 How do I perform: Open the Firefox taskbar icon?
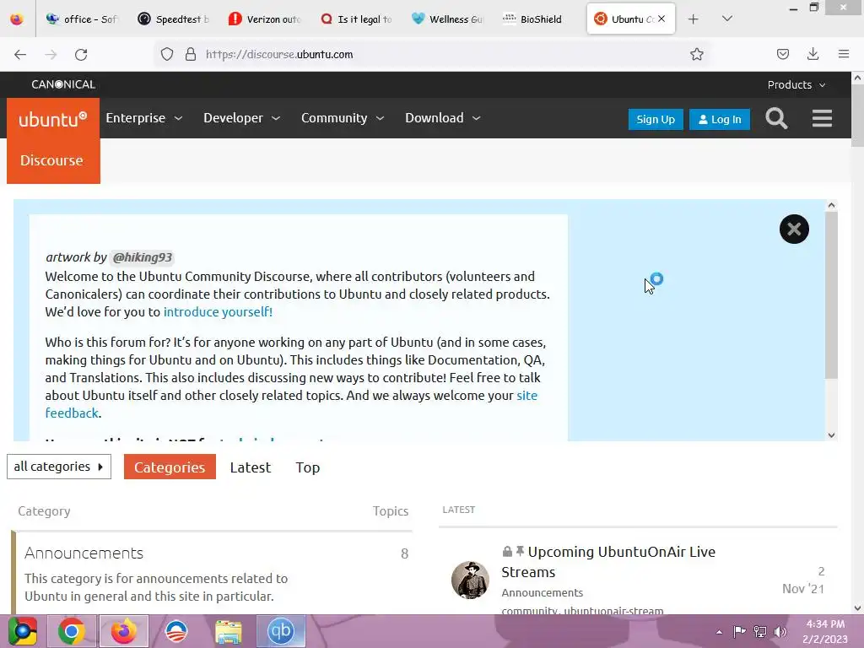click(x=123, y=631)
